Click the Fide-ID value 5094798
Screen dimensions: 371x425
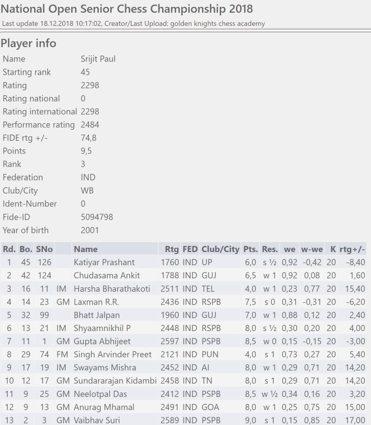click(97, 217)
